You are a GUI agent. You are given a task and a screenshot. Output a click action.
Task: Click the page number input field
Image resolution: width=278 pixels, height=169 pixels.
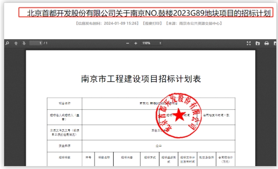[36, 43]
